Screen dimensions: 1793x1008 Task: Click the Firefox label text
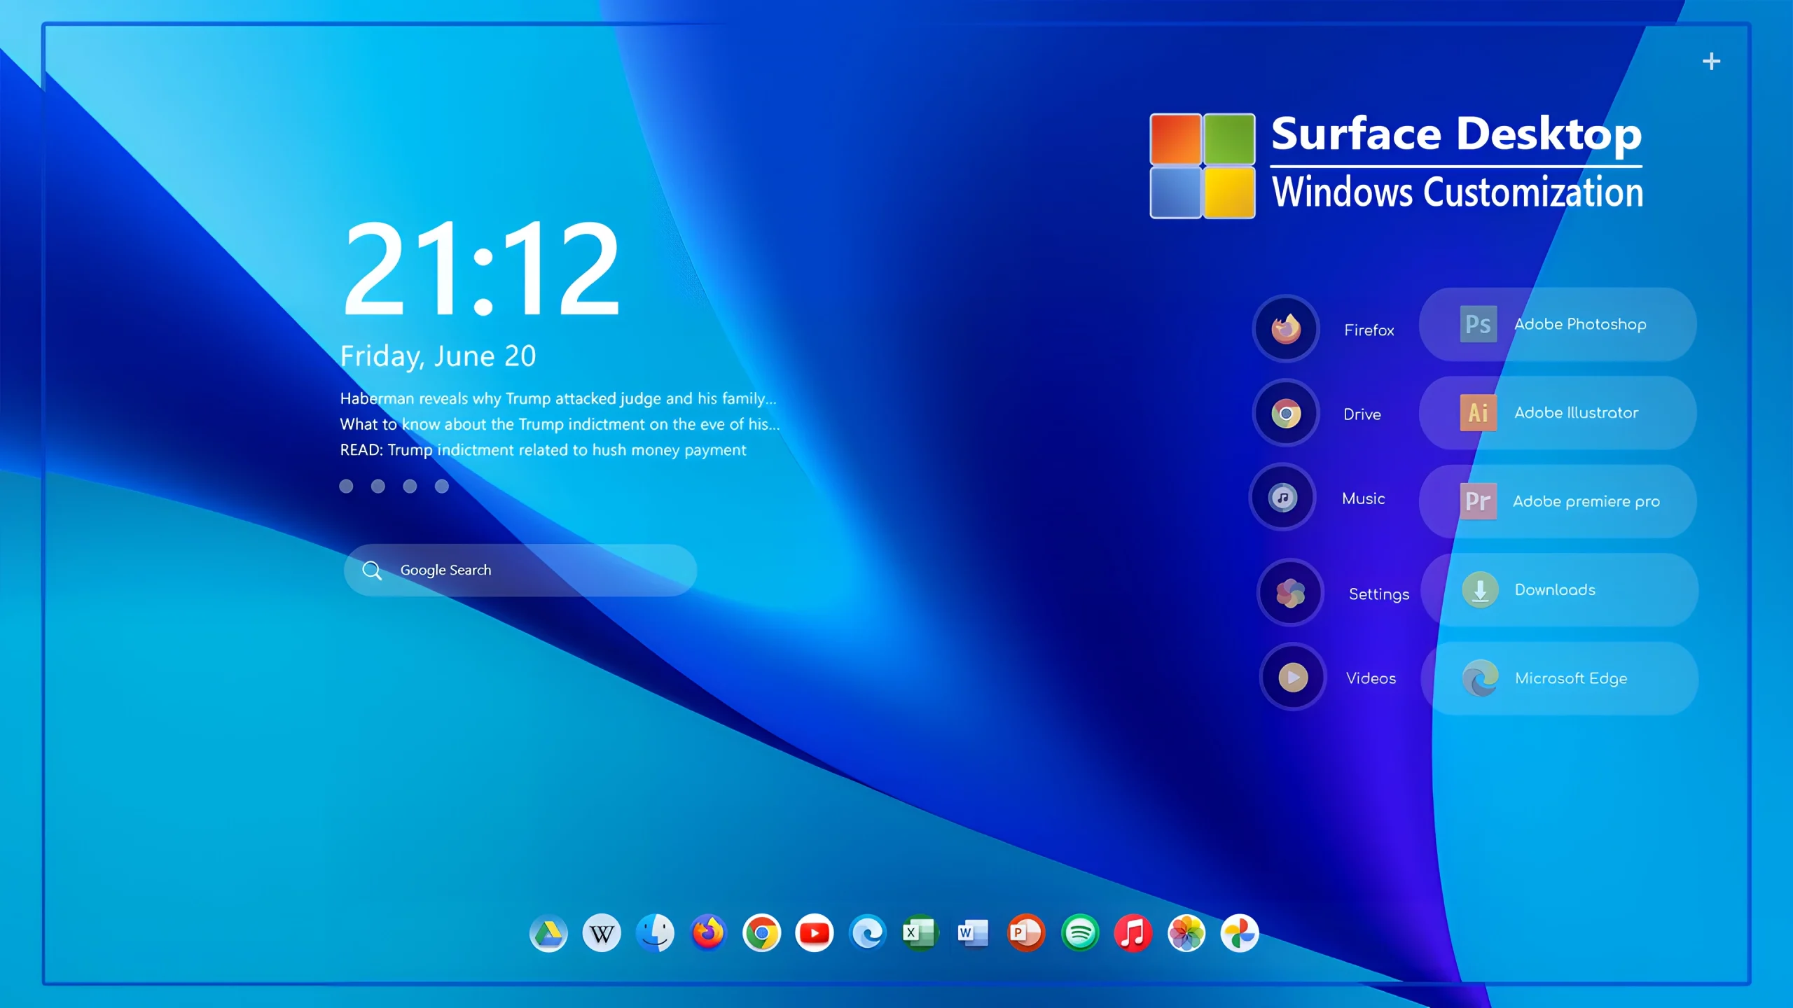1369,330
